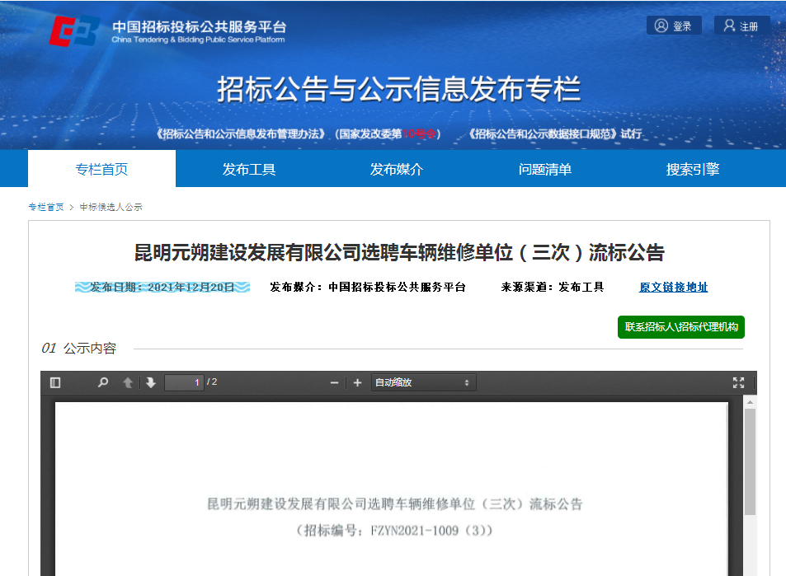This screenshot has width=786, height=576.
Task: Open the 问题清单 menu item
Action: pyautogui.click(x=543, y=168)
